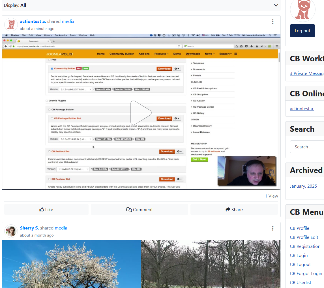The image size is (324, 288).
Task: Open actiontest post options menu
Action: (272, 22)
